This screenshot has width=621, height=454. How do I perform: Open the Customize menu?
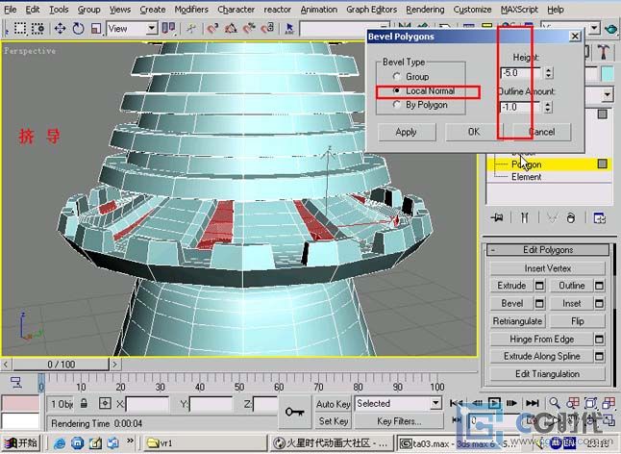pyautogui.click(x=472, y=10)
